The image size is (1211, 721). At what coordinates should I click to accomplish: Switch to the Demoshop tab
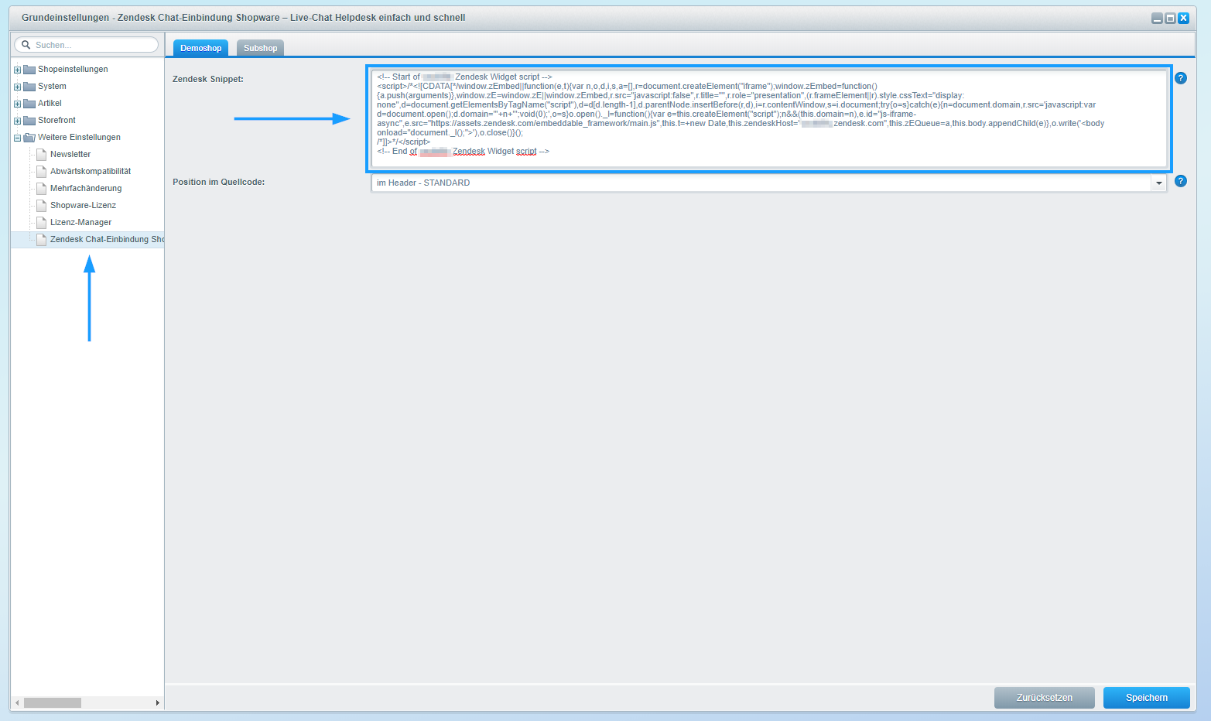(200, 48)
